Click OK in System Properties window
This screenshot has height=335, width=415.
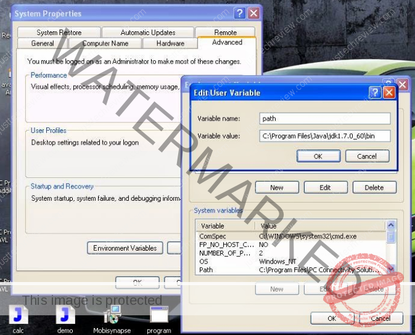pos(138,283)
